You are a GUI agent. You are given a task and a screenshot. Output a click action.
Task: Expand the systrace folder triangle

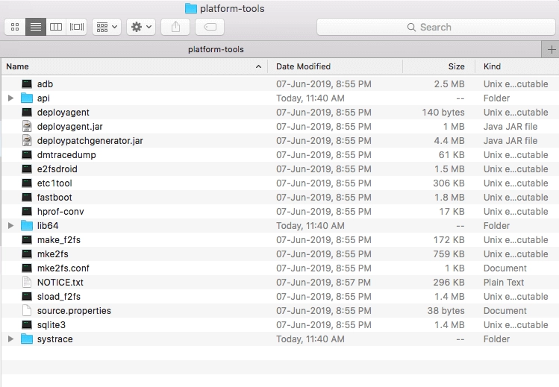pyautogui.click(x=10, y=339)
